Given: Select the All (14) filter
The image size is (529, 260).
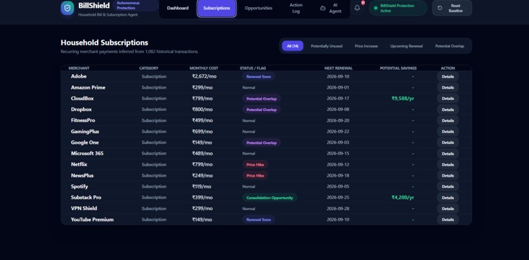Looking at the screenshot, I should pos(293,46).
